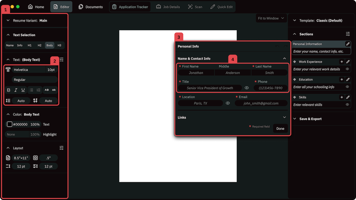Toggle underline text formatting
356x200 pixels.
23,90
